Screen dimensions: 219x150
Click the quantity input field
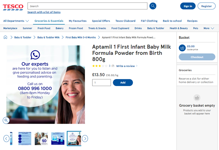(101, 83)
